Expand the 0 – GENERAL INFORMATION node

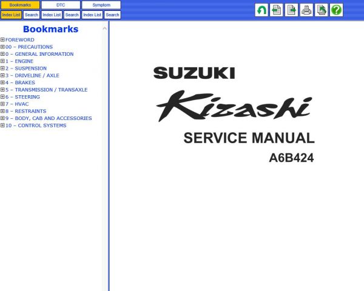[2, 54]
